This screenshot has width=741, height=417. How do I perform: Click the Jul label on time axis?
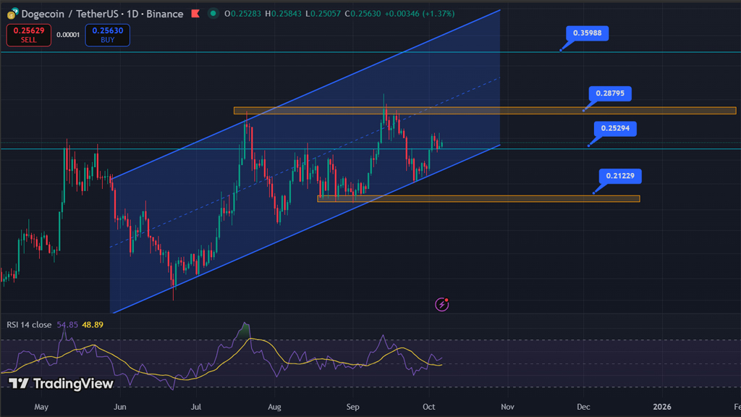pyautogui.click(x=196, y=408)
